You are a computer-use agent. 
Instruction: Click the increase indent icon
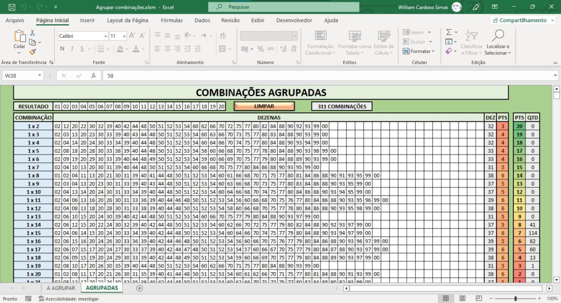point(197,49)
